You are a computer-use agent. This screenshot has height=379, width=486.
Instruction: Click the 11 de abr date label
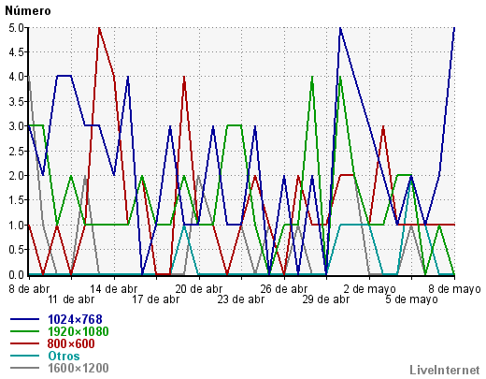[x=71, y=299]
